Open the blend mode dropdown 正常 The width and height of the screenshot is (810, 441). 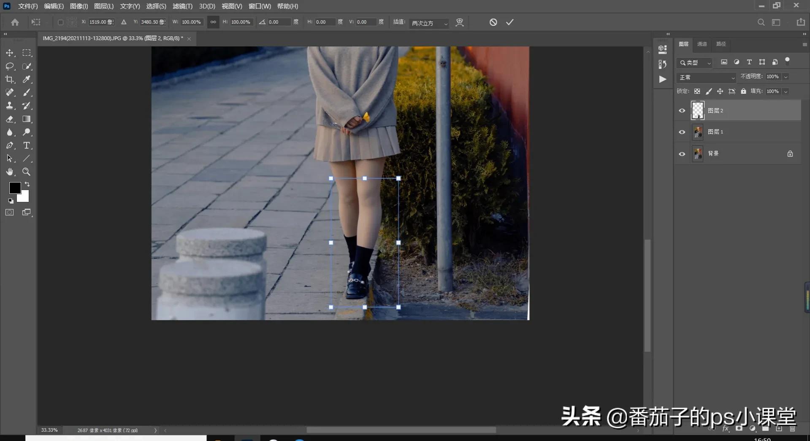[x=706, y=77]
